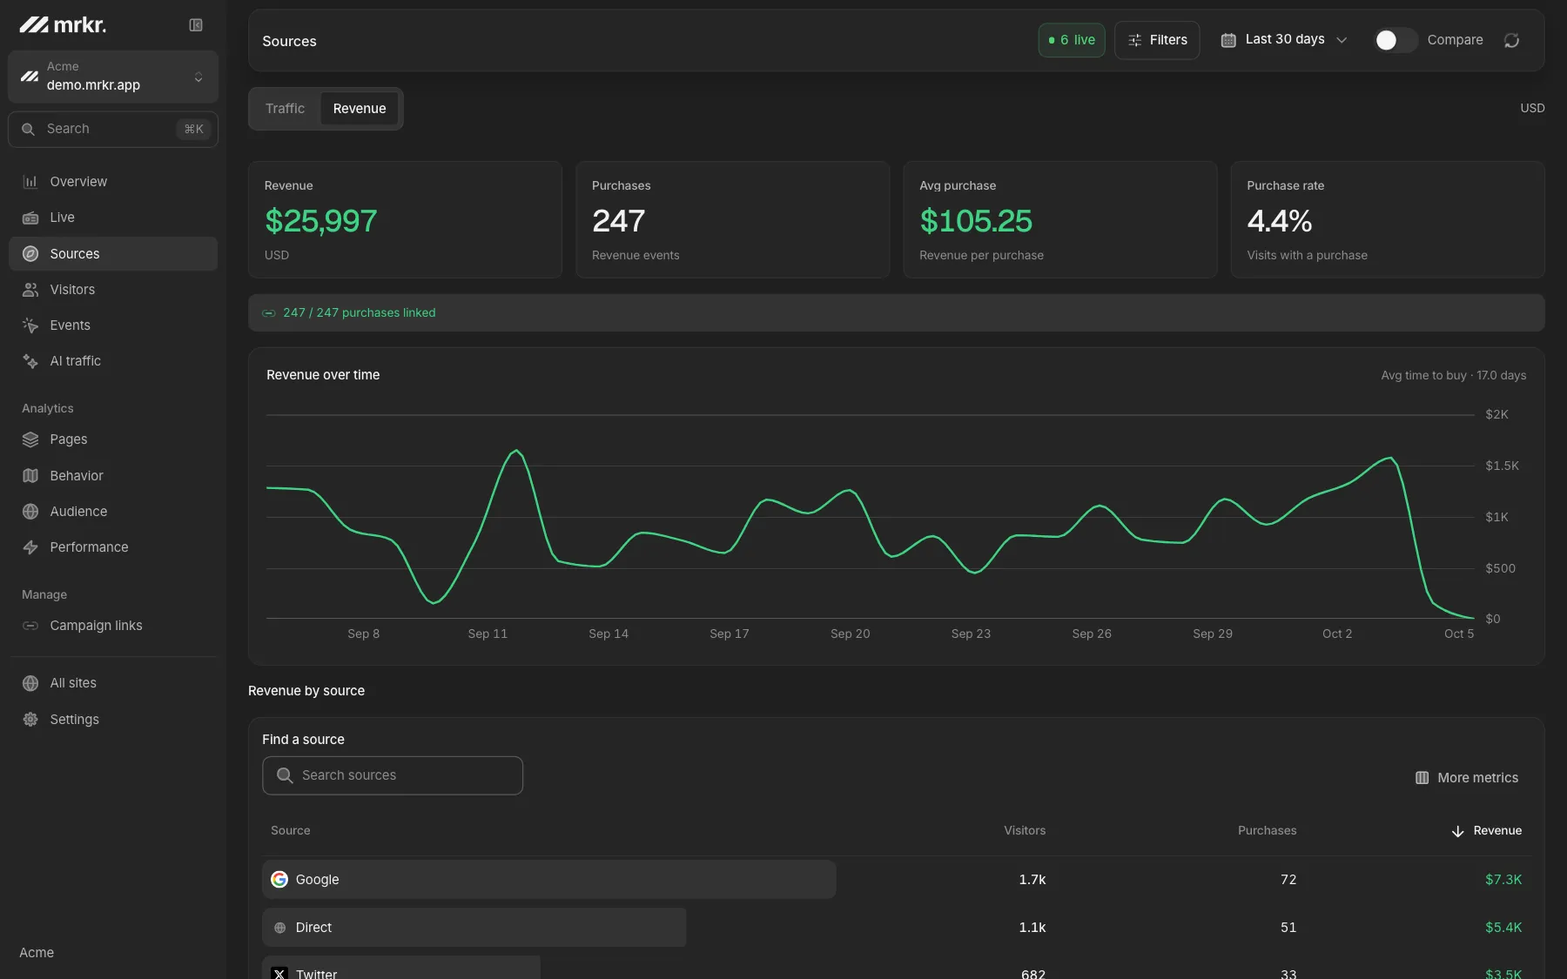Click the AI traffic sparkle icon
Viewport: 1567px width, 979px height.
click(x=30, y=361)
